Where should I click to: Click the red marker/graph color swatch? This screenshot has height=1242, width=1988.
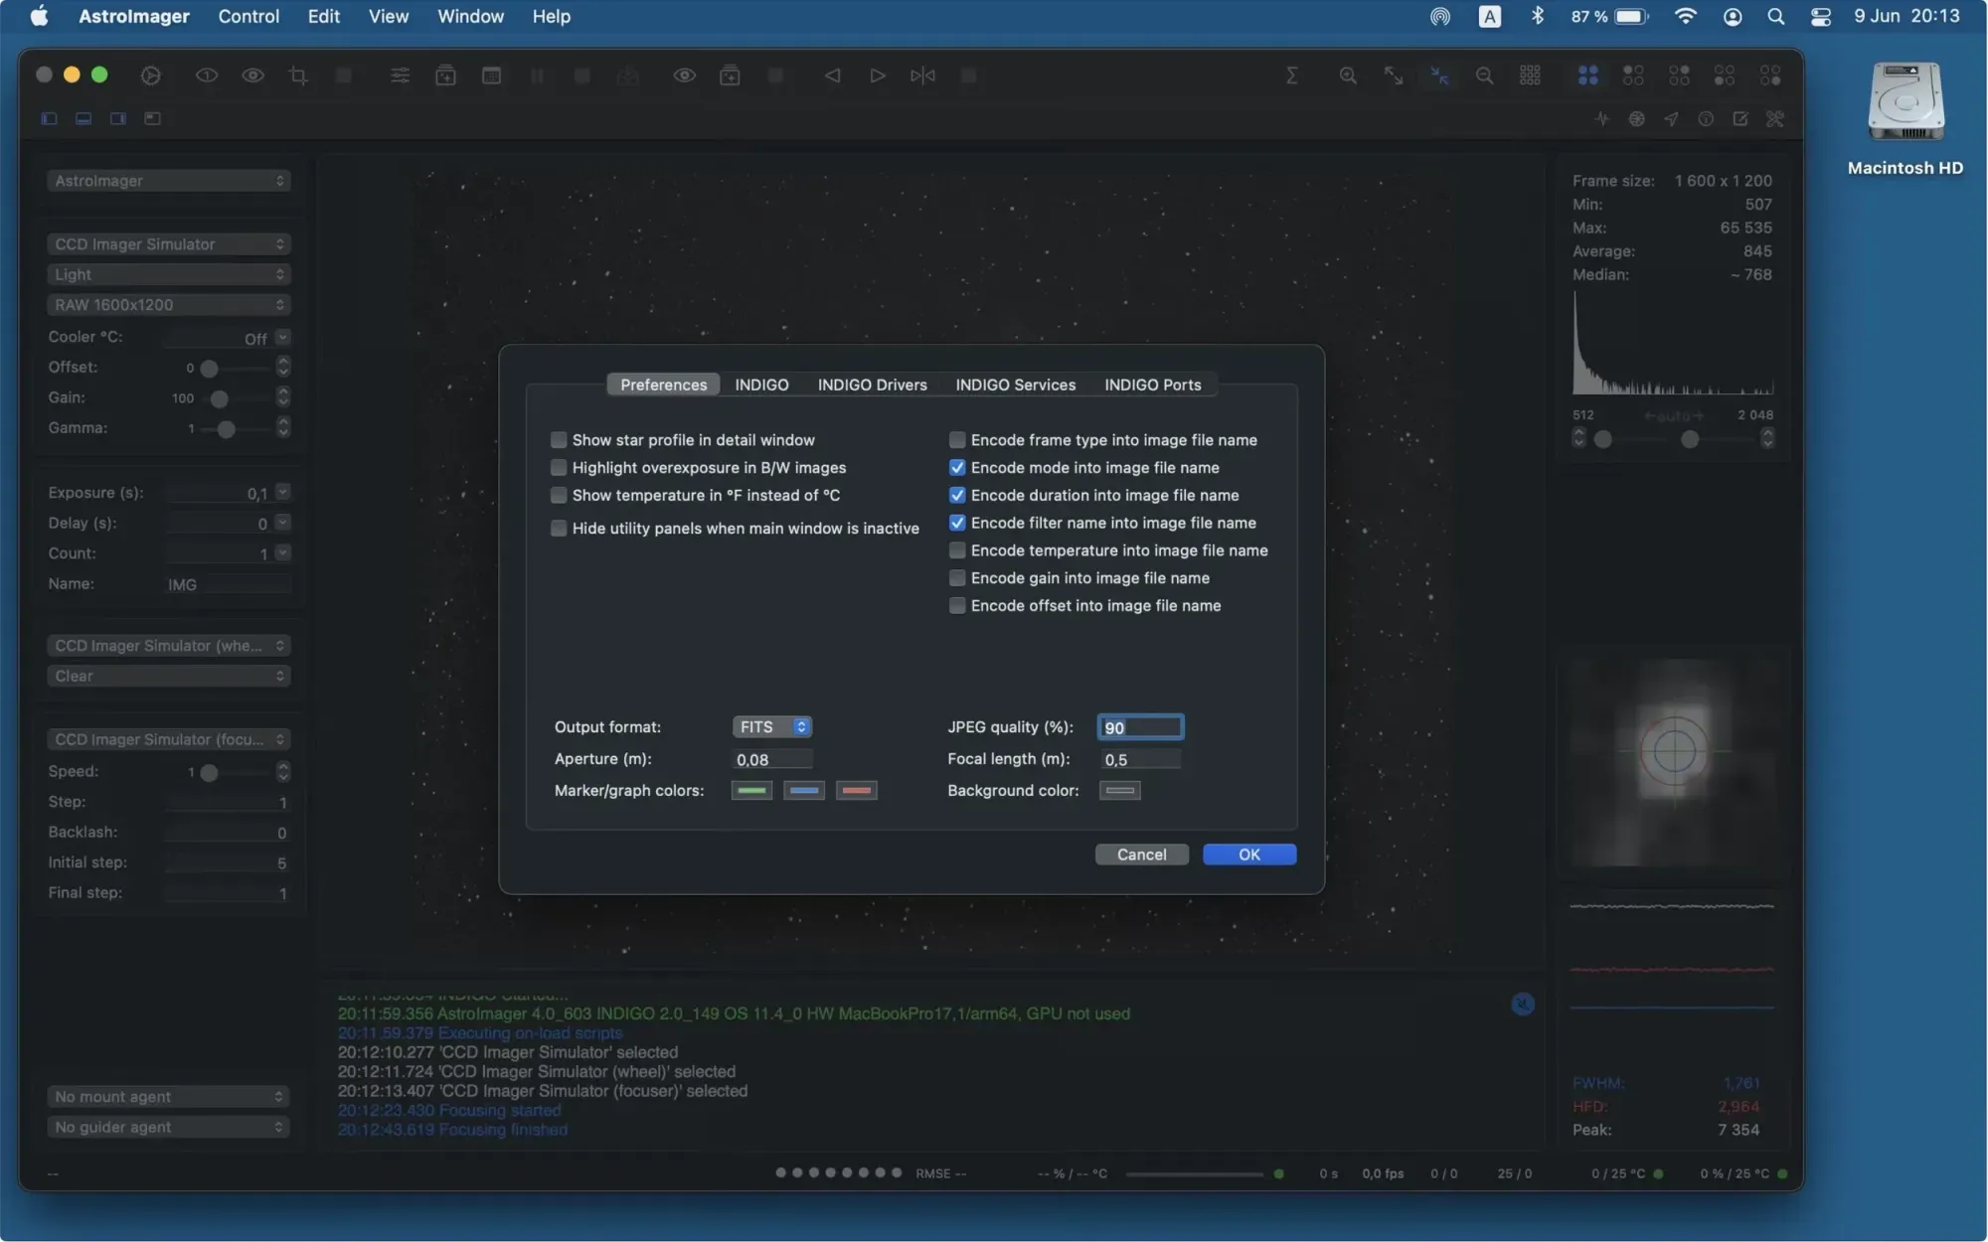click(x=856, y=791)
